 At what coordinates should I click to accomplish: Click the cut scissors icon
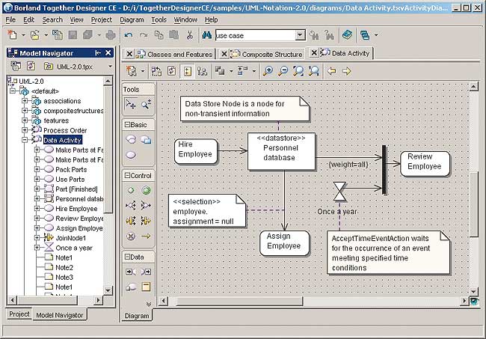click(x=189, y=35)
